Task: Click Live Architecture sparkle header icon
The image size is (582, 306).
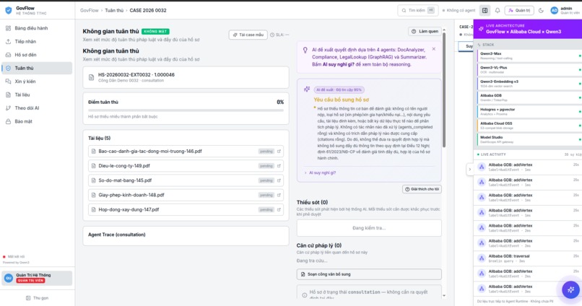Action: (x=481, y=29)
